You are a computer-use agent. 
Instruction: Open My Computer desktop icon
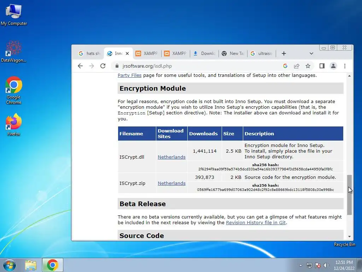click(14, 14)
